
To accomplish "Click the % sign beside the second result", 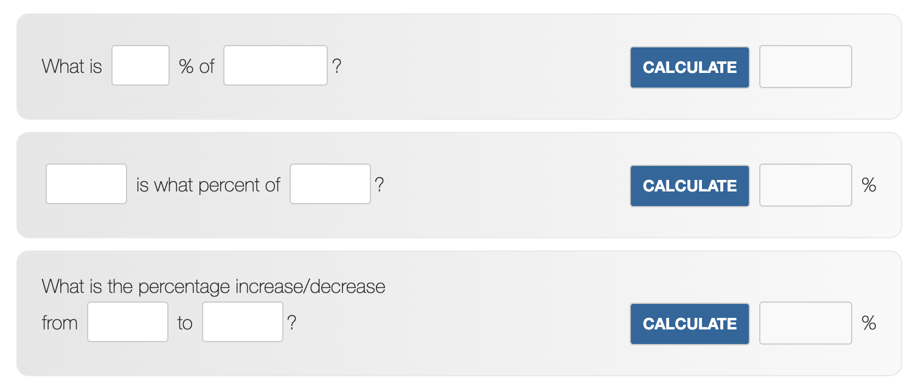I will (x=869, y=185).
